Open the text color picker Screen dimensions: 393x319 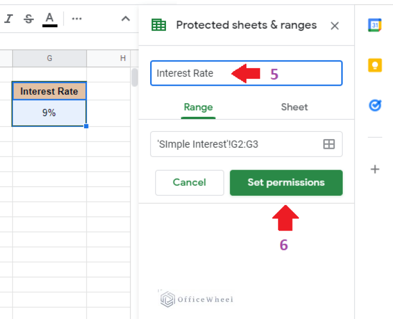point(50,19)
